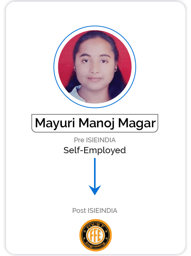This screenshot has width=191, height=256.
Task: Open the Four F Engineering logo
Action: click(x=95, y=235)
